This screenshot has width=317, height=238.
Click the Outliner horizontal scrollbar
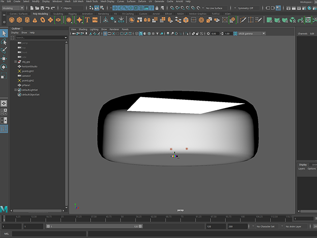(38, 211)
